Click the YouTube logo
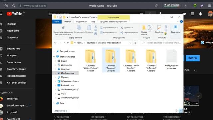The image size is (213, 120). (15, 14)
